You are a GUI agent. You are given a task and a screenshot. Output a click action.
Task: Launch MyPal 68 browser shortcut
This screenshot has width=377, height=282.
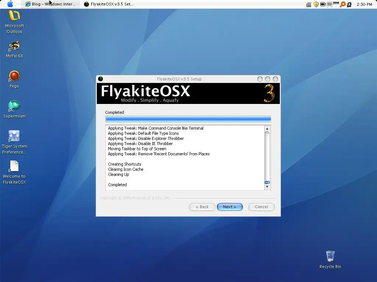point(14,50)
